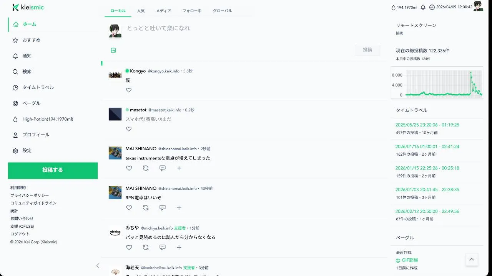This screenshot has width=492, height=276.
Task: Open the 2025/05/25 time travel link
Action: [427, 125]
